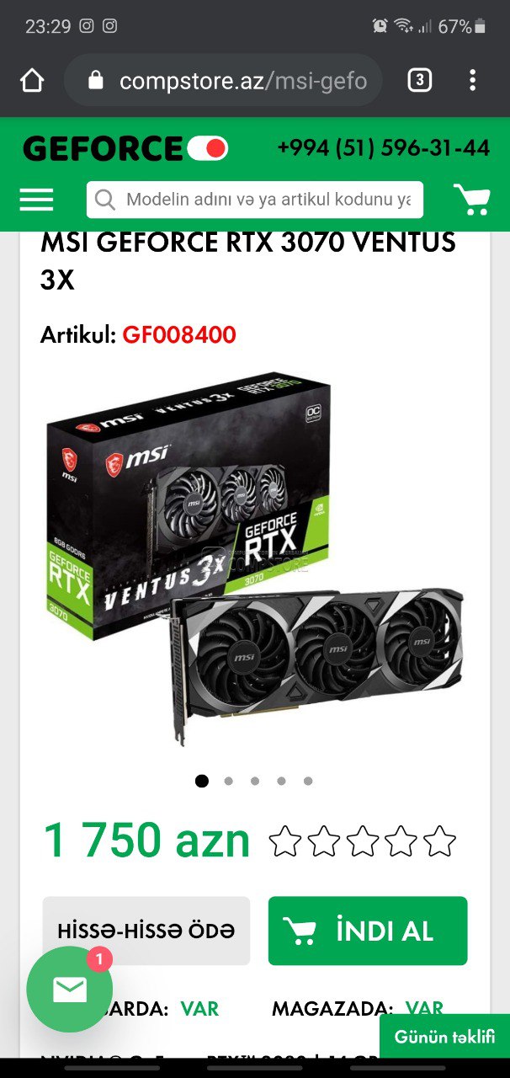Rate the product one star
Viewport: 510px width, 1078px height.
[284, 841]
